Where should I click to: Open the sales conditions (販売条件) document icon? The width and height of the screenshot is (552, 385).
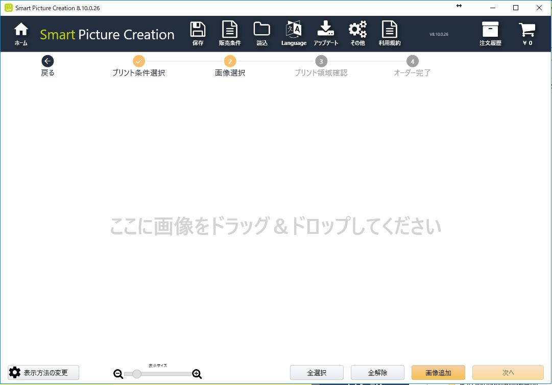click(230, 30)
